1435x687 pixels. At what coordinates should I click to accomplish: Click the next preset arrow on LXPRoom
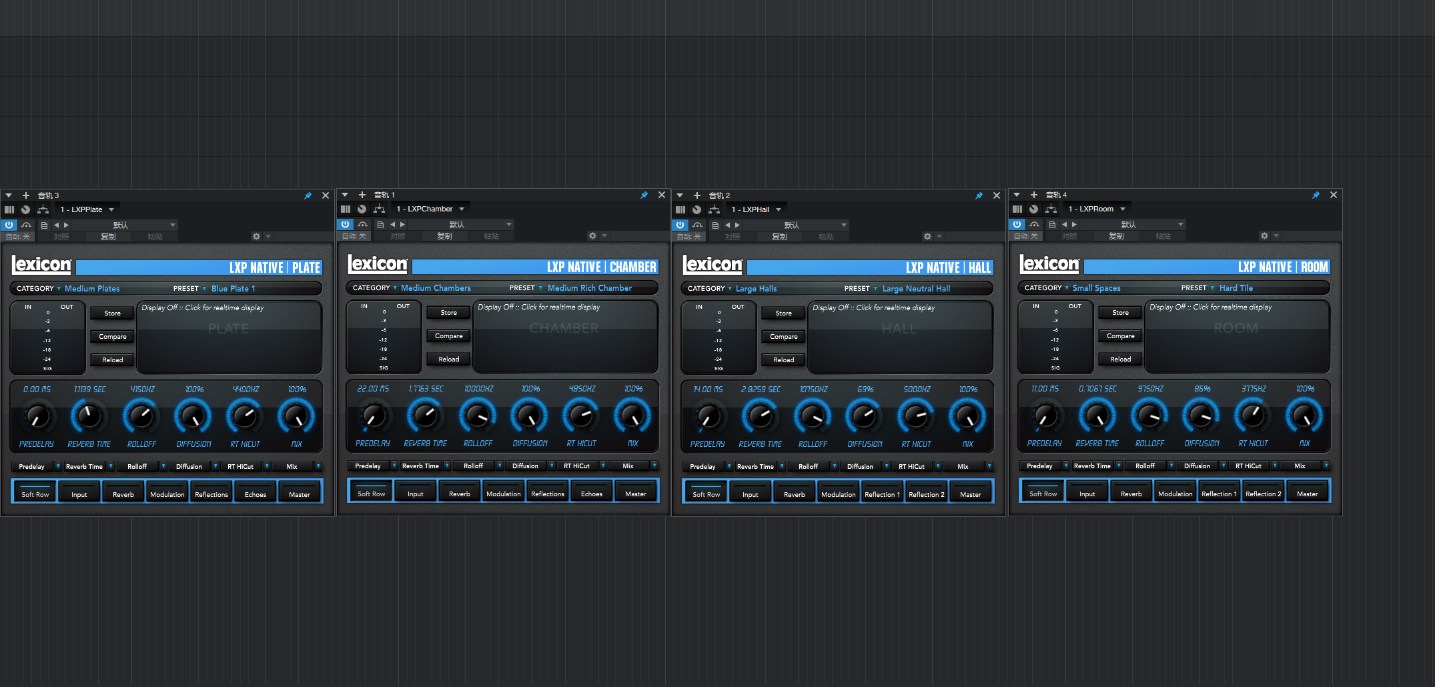1074,225
